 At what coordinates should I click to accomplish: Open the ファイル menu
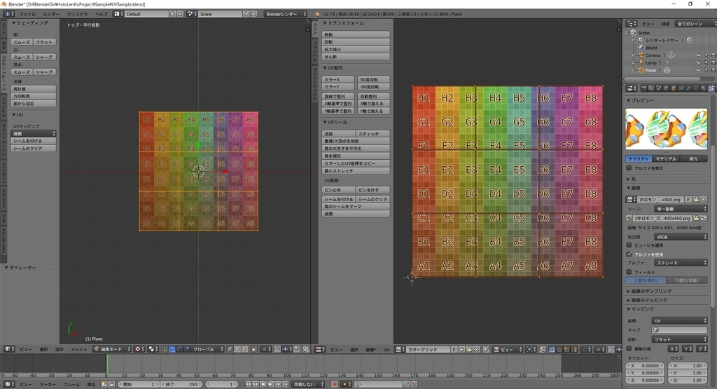tap(27, 14)
